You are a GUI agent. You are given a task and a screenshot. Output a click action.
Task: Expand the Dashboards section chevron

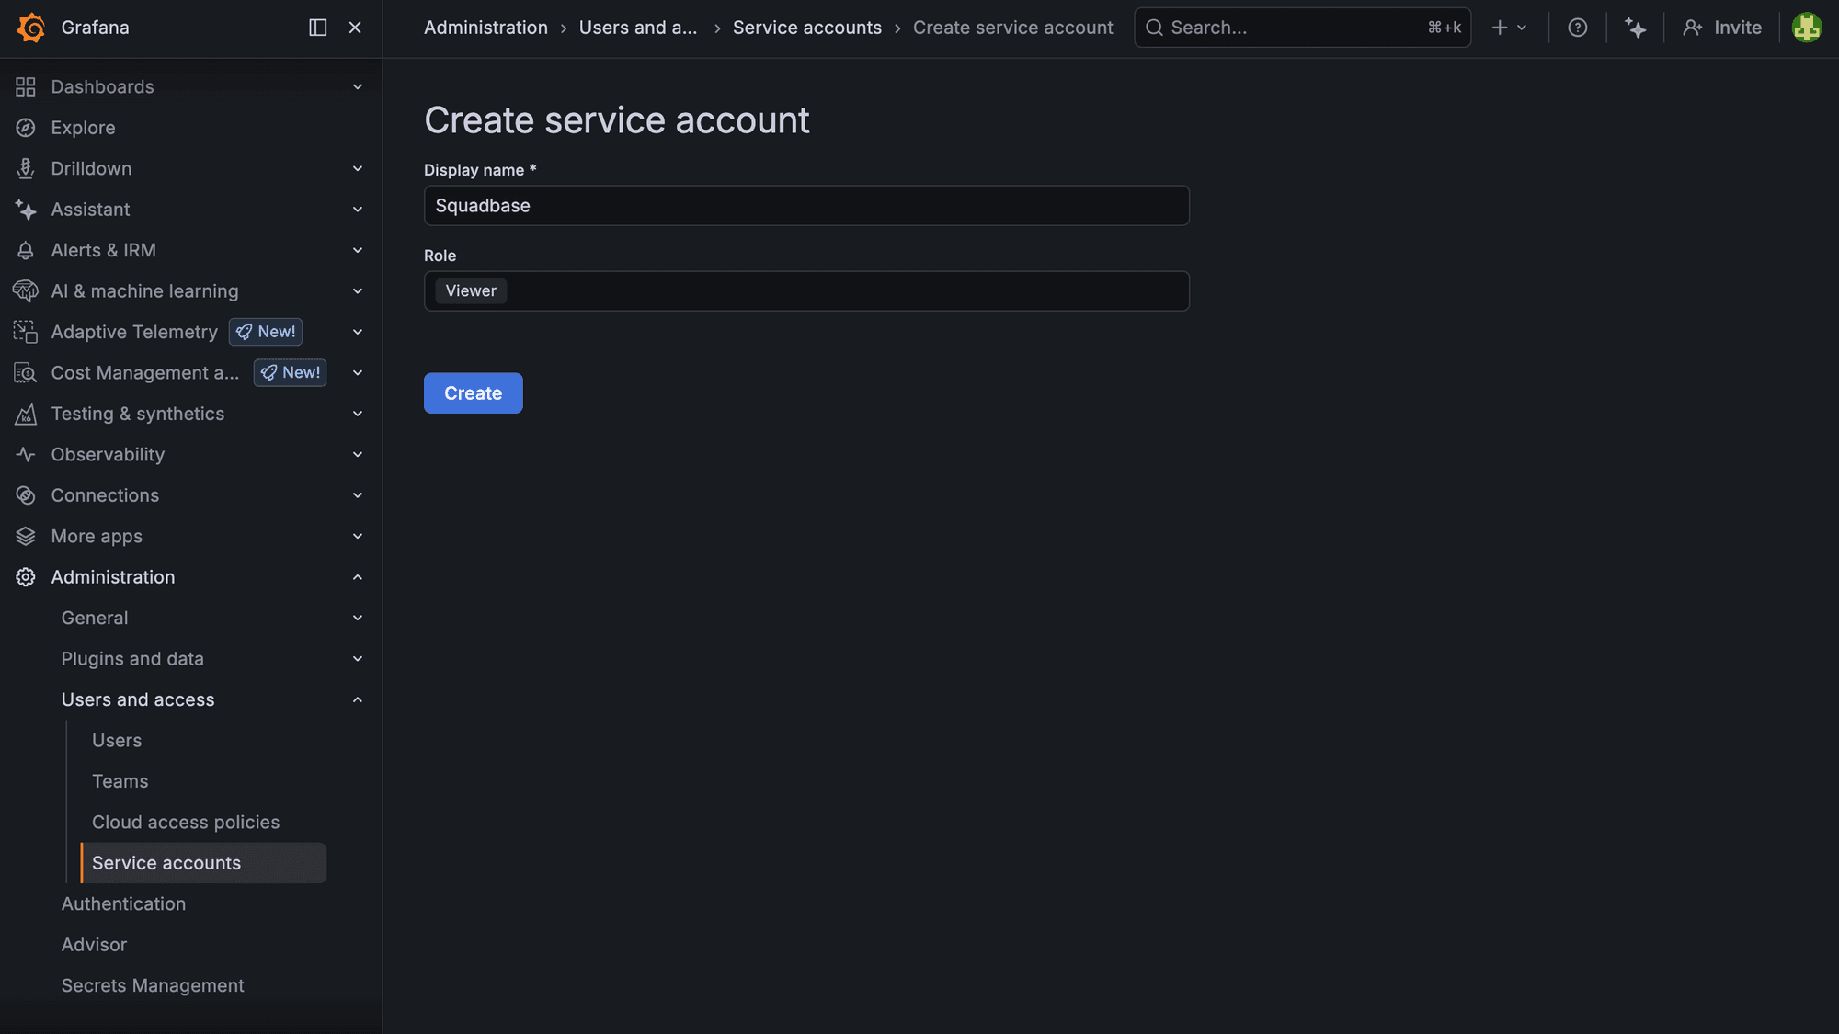358,86
